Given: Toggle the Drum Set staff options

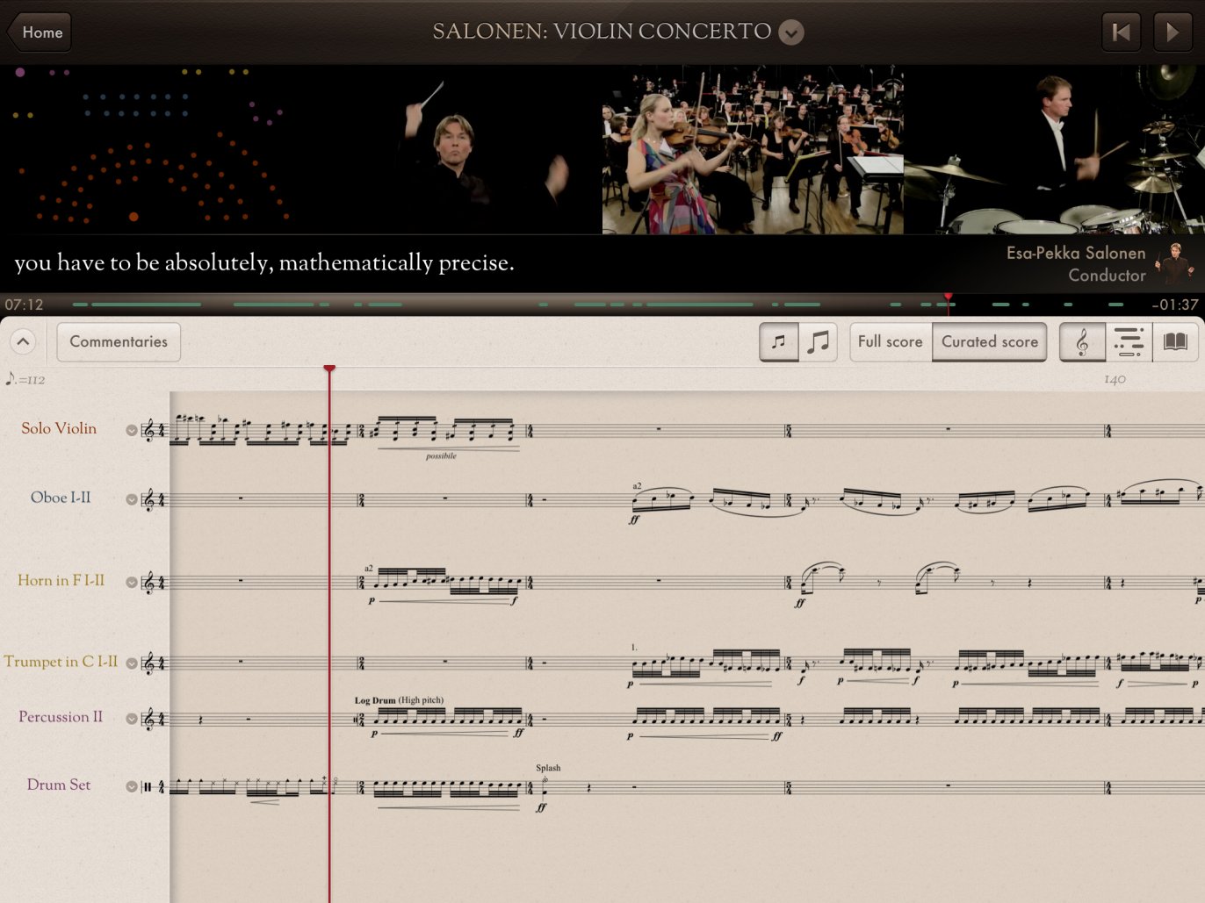Looking at the screenshot, I should coord(131,786).
